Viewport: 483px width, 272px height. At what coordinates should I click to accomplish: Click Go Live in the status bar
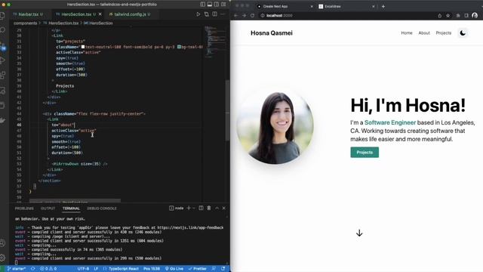[x=174, y=269]
